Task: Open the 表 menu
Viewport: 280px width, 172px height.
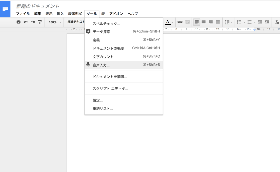Action: (103, 14)
